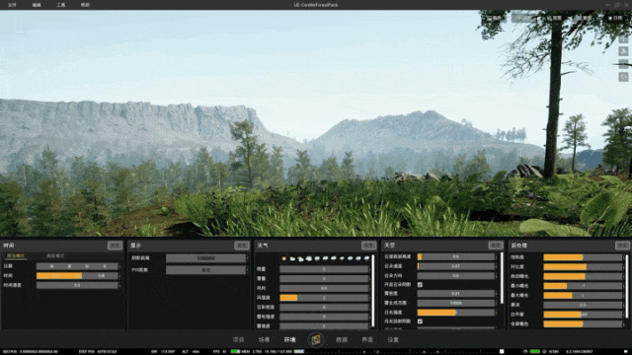The width and height of the screenshot is (632, 355).
Task: Click the green indicator next to MEM
Action: point(235,351)
